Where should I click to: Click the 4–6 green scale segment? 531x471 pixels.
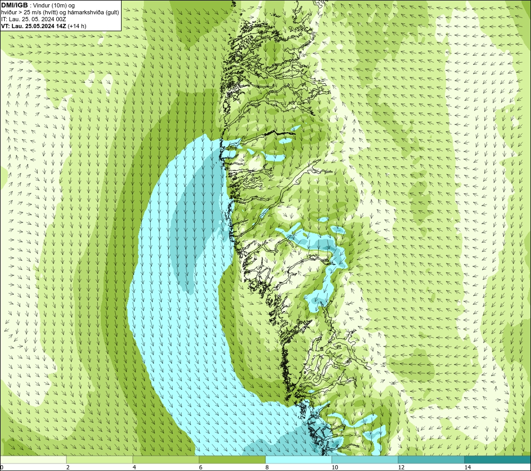coord(166,459)
